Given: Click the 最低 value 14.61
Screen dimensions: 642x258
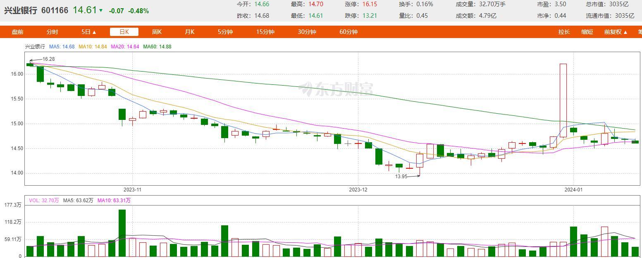Looking at the screenshot, I should click(x=315, y=16).
